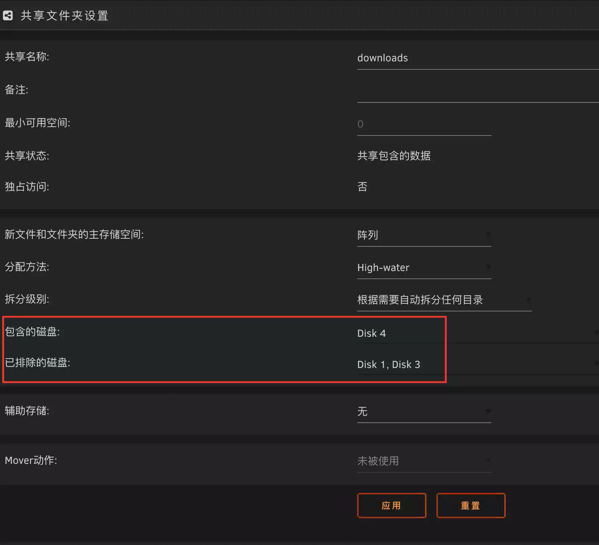The height and width of the screenshot is (545, 599).
Task: Click the 共享状态: label text
Action: pos(27,156)
